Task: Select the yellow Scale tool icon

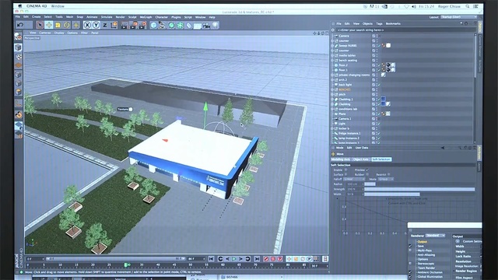Action: click(58, 25)
